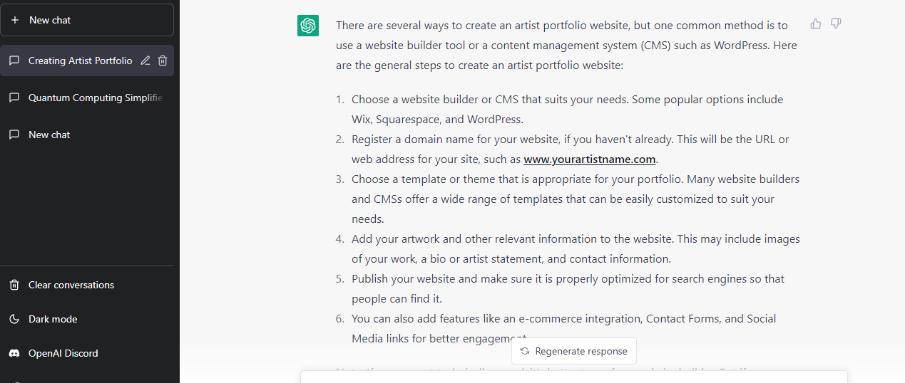Select the New chat entry in the history list
This screenshot has height=383, width=905.
click(87, 135)
